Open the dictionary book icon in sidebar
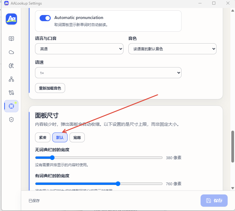Viewport: 235px width, 211px height. click(x=11, y=39)
